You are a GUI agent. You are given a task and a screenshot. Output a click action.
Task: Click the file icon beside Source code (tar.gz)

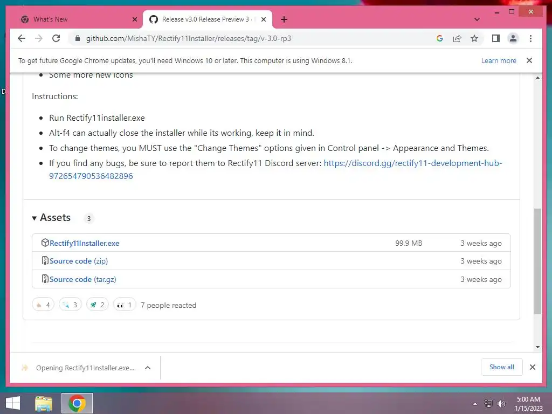click(45, 279)
